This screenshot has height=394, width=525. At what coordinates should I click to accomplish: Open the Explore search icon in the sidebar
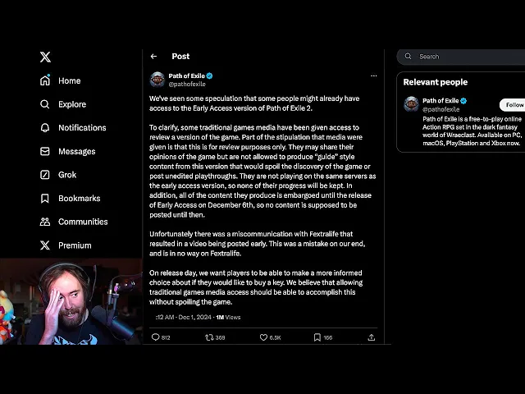(x=44, y=104)
